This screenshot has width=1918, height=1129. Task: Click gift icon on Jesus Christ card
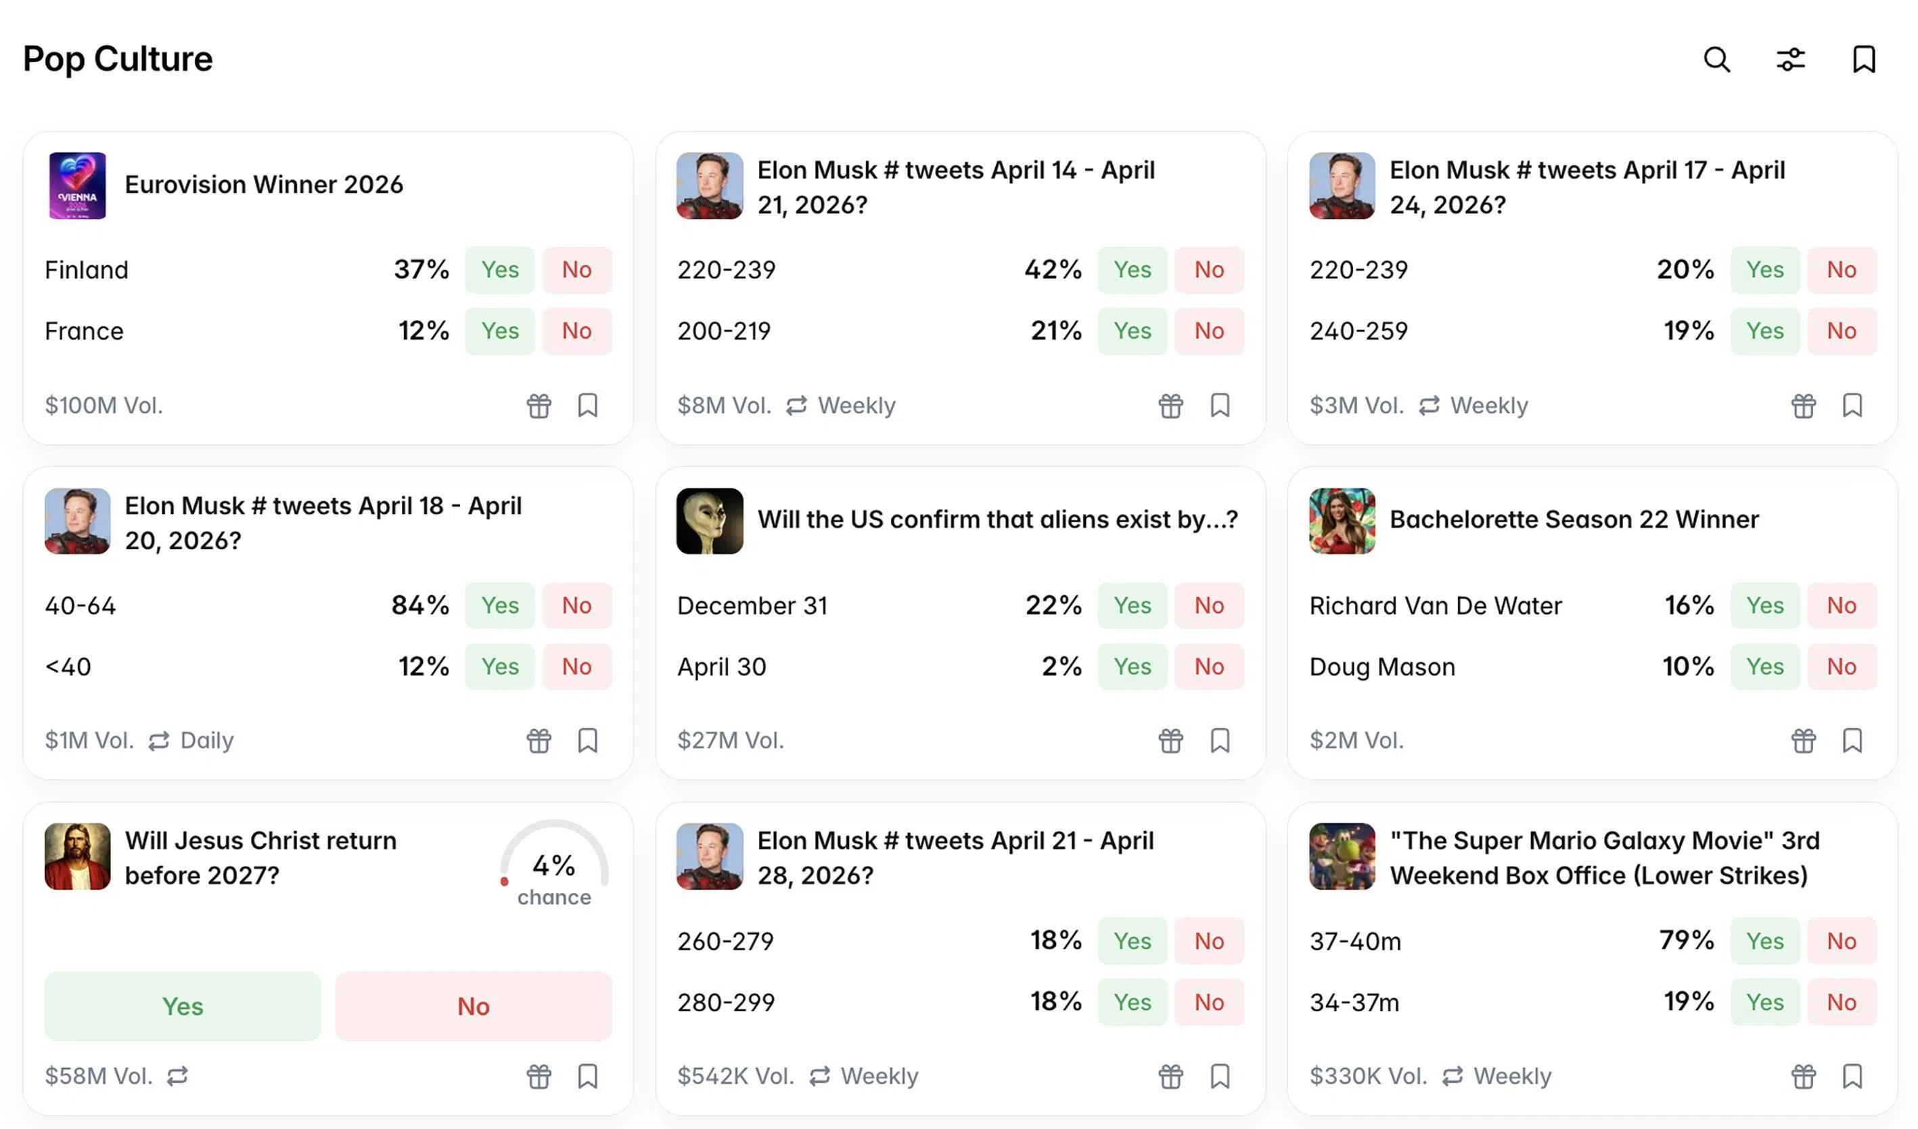pyautogui.click(x=539, y=1076)
